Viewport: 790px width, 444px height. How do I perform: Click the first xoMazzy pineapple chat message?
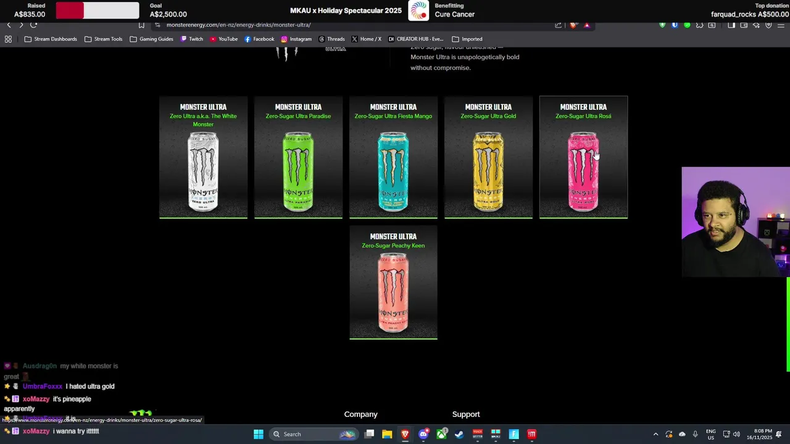point(47,404)
